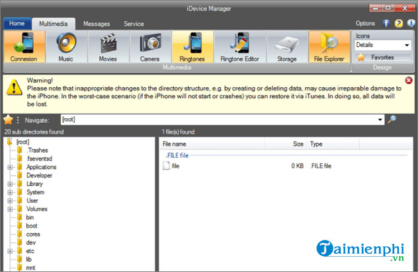Select the .fseventsd folder
Screen dimensions: 418x272
pos(39,158)
